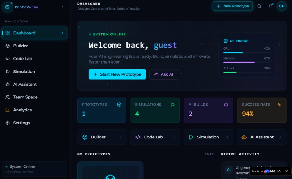292x179 pixels.
Task: Click the Ask AI button
Action: pos(163,74)
